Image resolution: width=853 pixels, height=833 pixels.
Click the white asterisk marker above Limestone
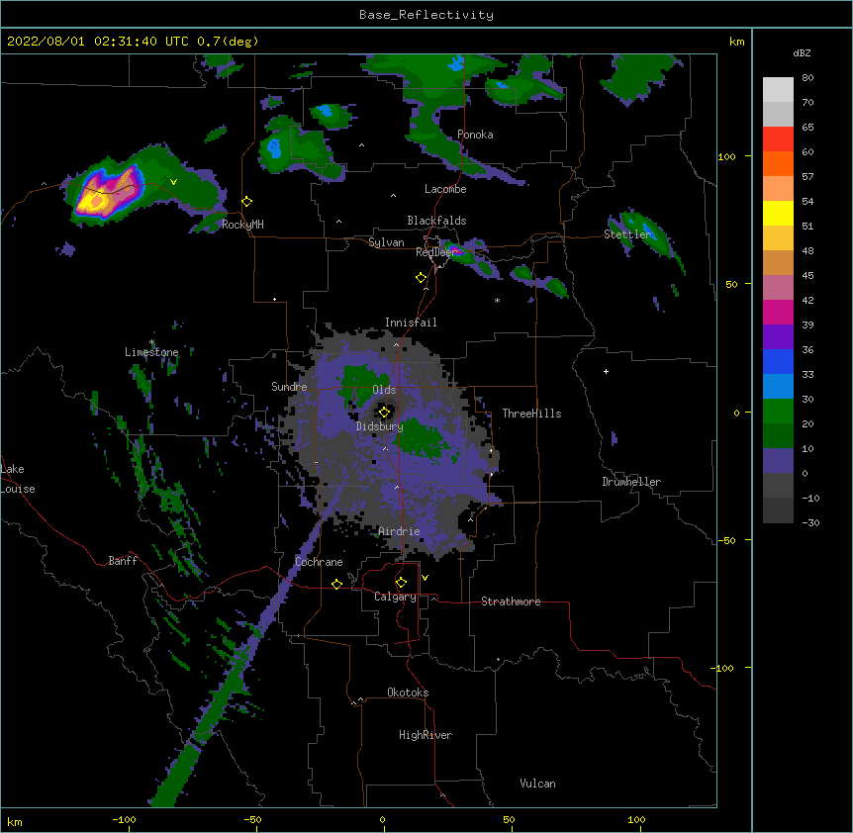coord(151,342)
